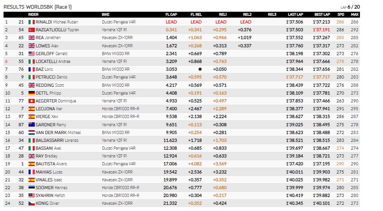Click the UK flag beside LOWES Alex
The width and height of the screenshot is (383, 211).
pos(32,46)
